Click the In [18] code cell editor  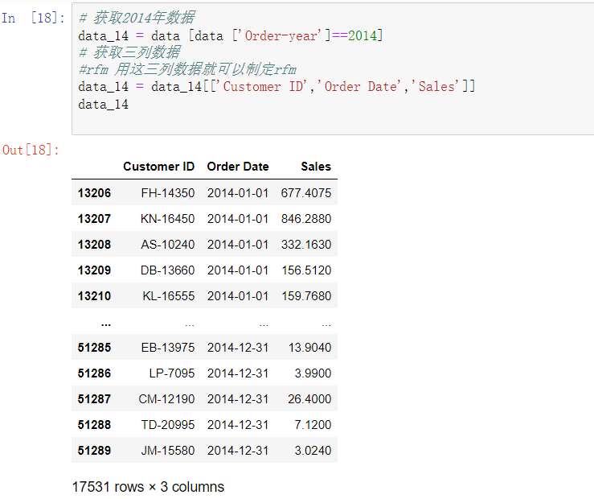pos(333,68)
